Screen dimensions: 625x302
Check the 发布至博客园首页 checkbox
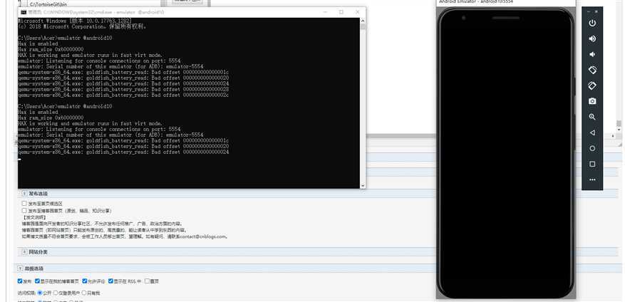pos(25,211)
